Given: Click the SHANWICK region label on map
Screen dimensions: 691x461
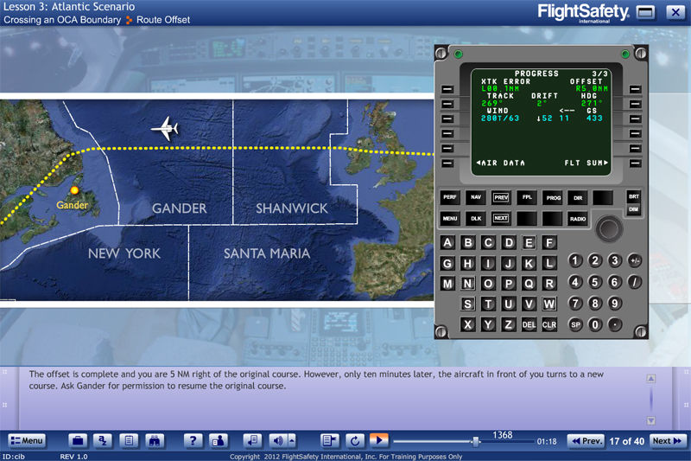Looking at the screenshot, I should (x=292, y=208).
